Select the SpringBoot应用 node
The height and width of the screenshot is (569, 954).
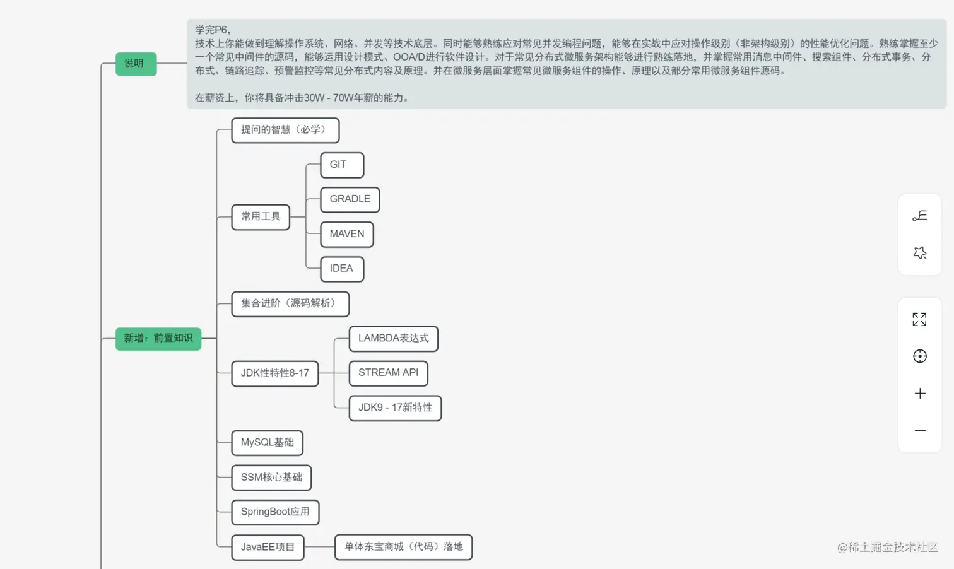click(275, 512)
